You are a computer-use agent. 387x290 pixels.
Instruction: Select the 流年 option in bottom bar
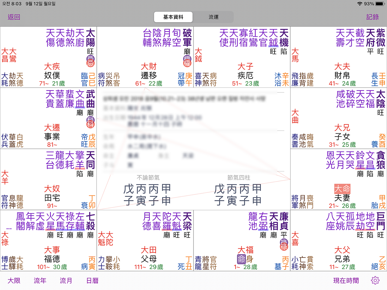click(40, 281)
